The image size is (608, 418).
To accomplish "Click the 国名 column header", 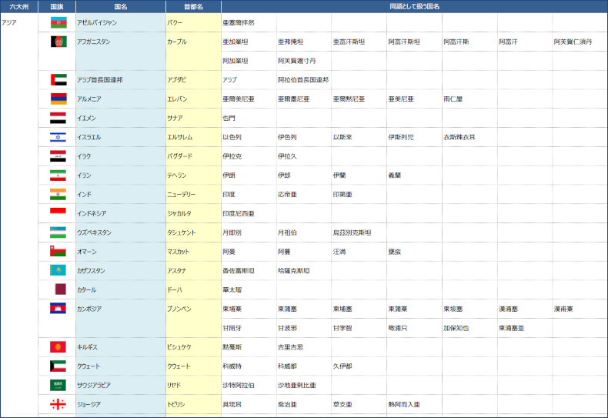I will pos(120,6).
